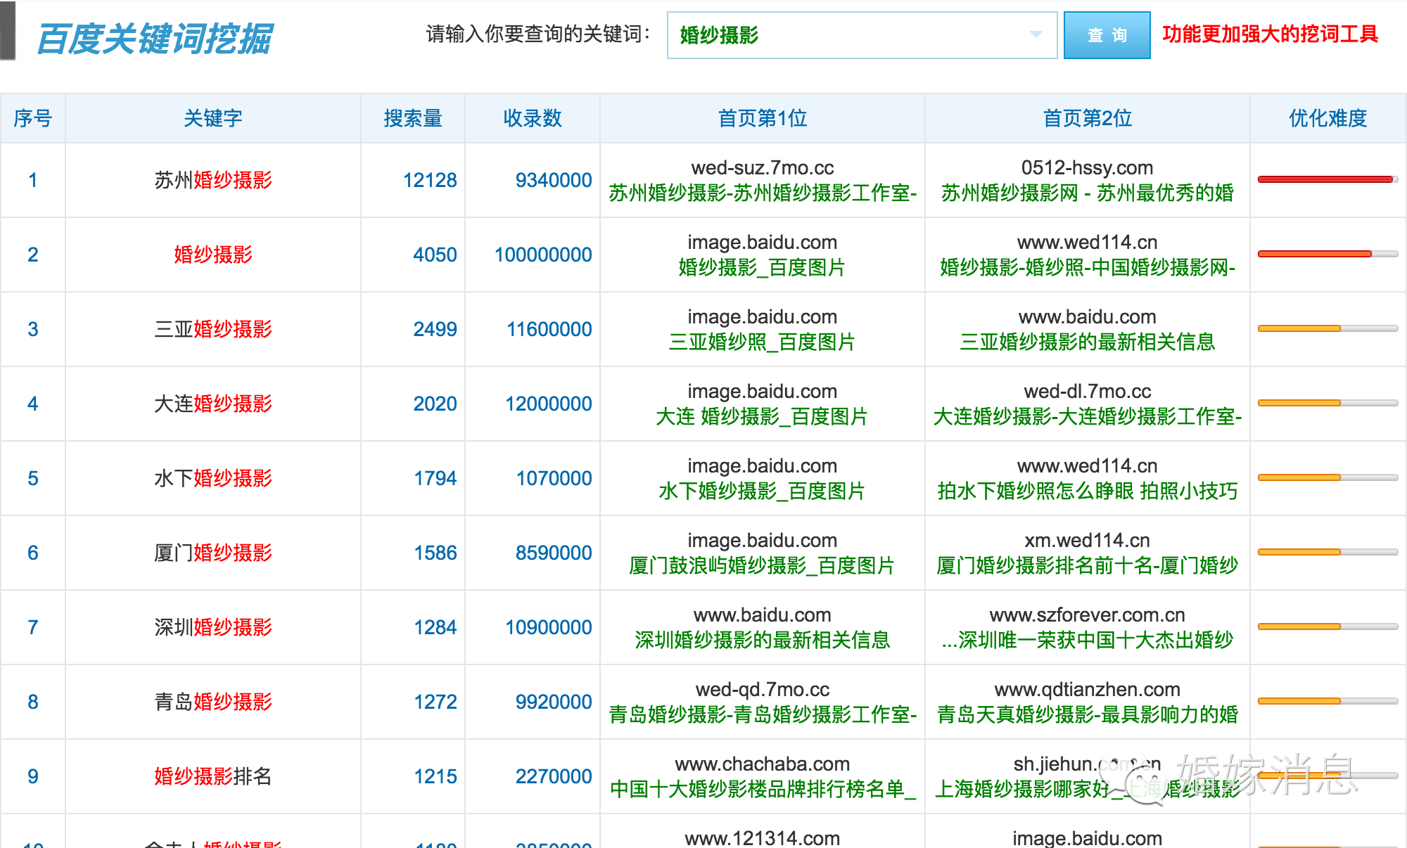Screen dimensions: 1407x848
Task: Open the wed-qd.7mo.cc result link
Action: pos(763,689)
